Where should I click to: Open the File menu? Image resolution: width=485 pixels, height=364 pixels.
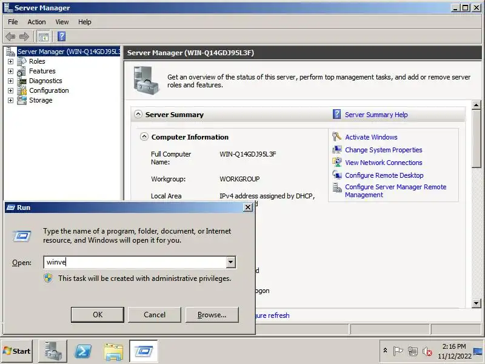[x=13, y=22]
